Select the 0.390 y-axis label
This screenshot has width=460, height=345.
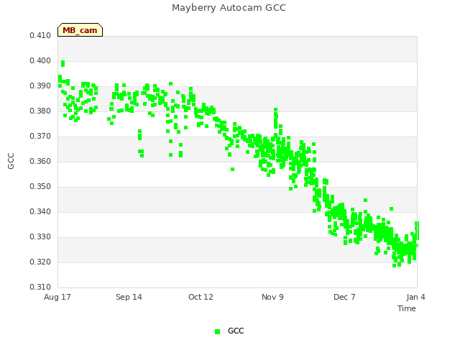[x=40, y=86]
